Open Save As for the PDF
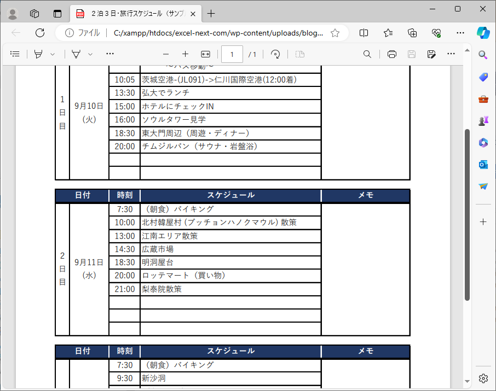This screenshot has height=391, width=496. 431,54
